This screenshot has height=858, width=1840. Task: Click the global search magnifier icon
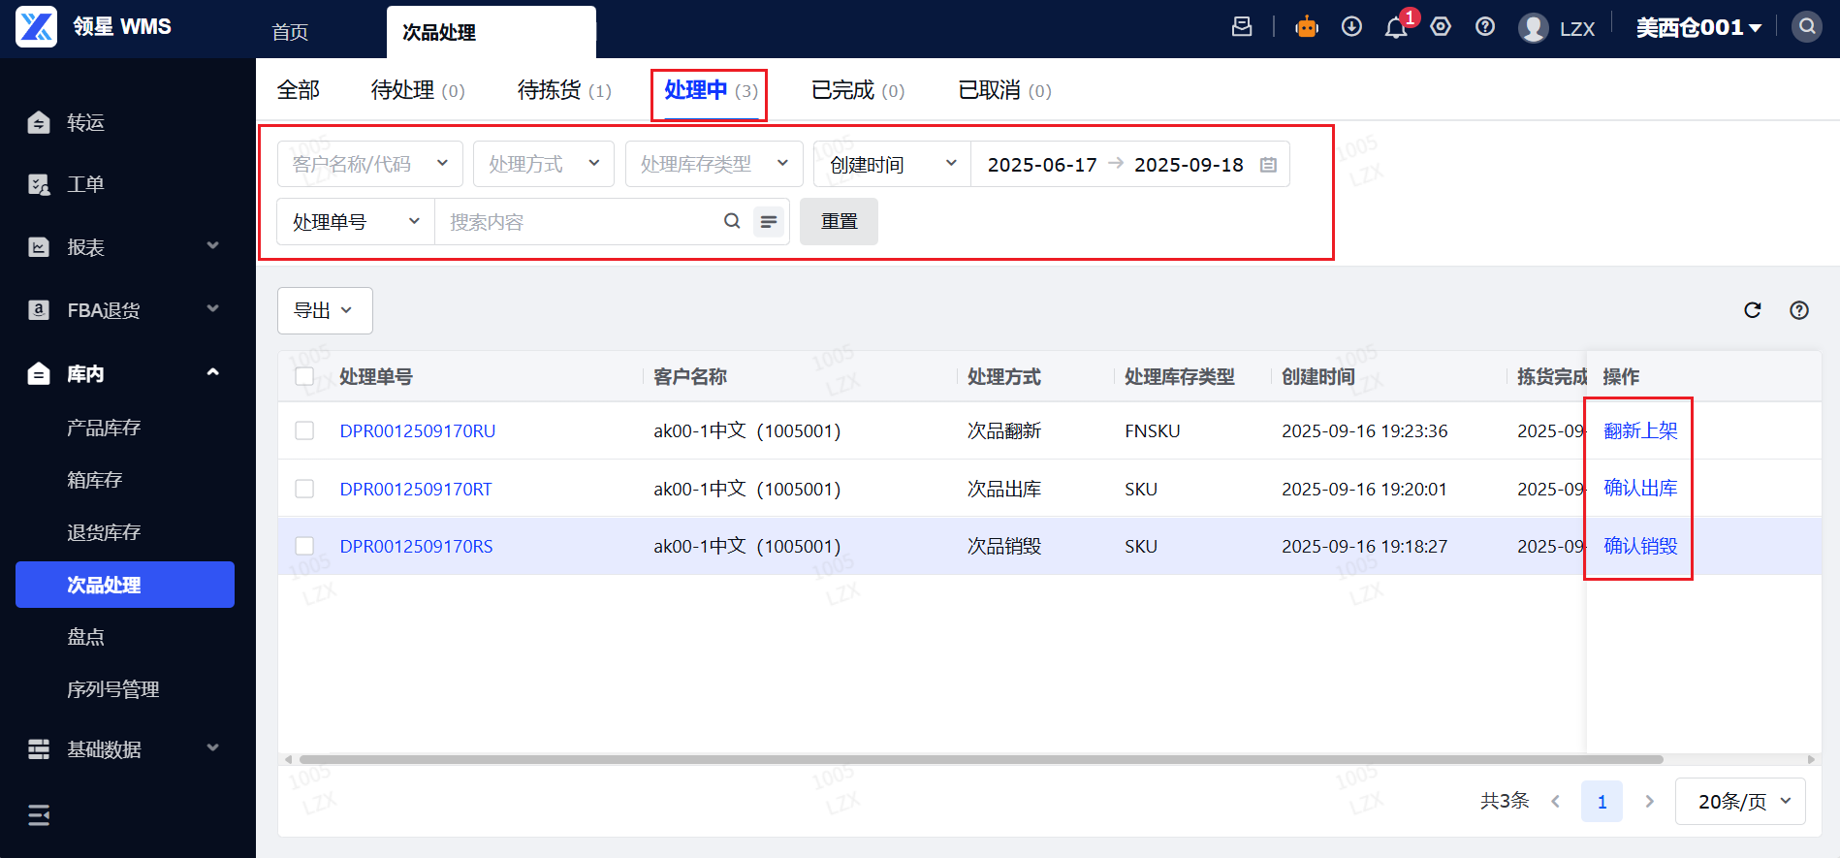1807,27
